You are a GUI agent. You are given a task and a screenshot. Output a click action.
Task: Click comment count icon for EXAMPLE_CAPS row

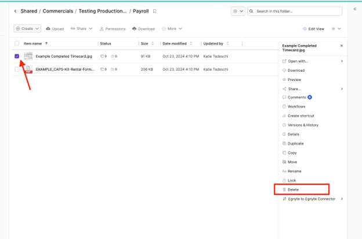[x=102, y=69]
